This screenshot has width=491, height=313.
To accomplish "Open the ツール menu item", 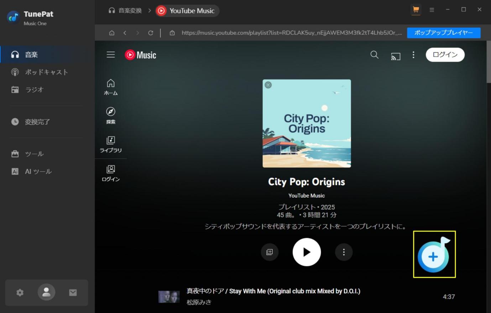I will click(47, 154).
